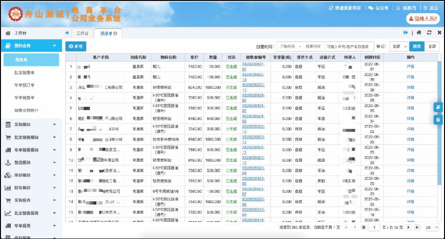Expand the 库存模块 sidebar section

coord(31,175)
